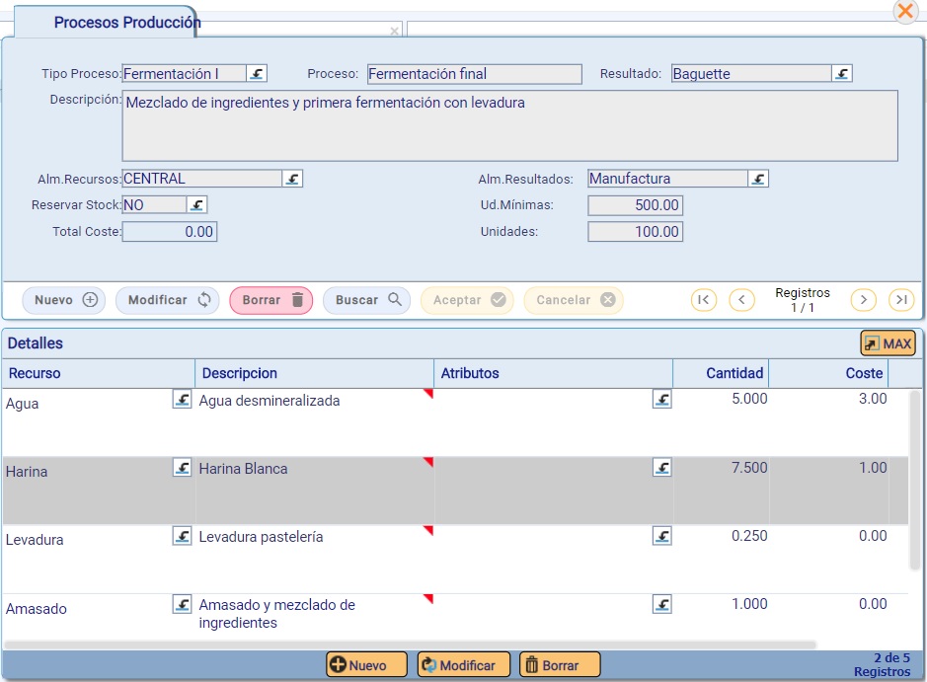Click the Descripción text area
Image resolution: width=927 pixels, height=682 pixels.
click(x=509, y=126)
